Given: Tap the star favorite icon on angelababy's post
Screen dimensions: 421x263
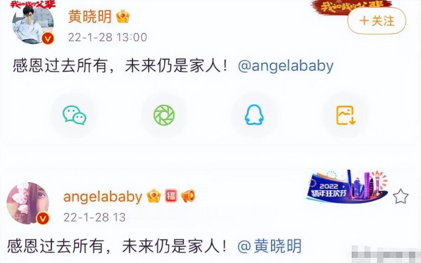Looking at the screenshot, I should 401,196.
